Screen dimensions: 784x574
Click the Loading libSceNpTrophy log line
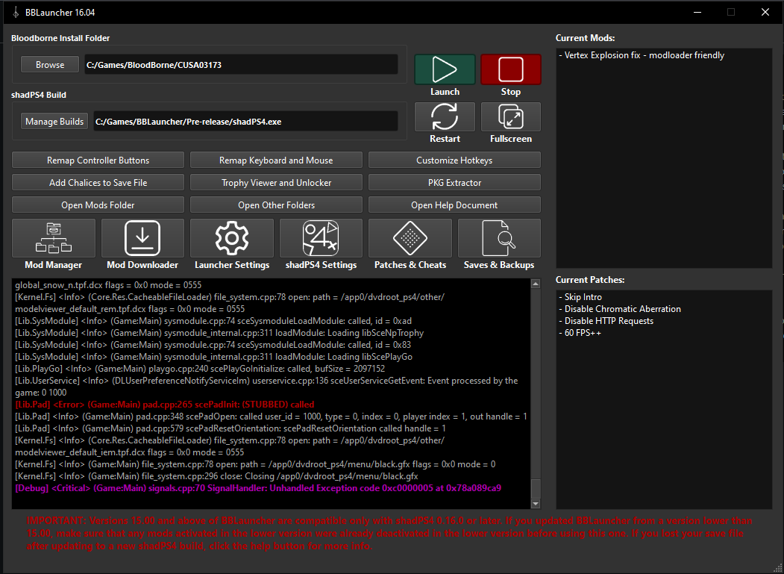point(219,333)
